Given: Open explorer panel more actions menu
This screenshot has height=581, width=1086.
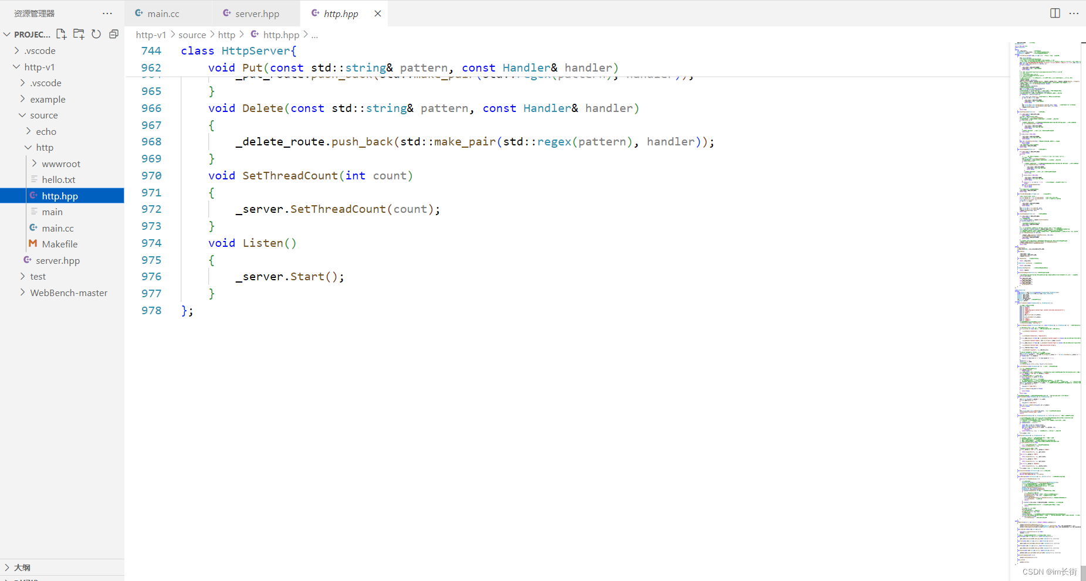Looking at the screenshot, I should tap(107, 13).
